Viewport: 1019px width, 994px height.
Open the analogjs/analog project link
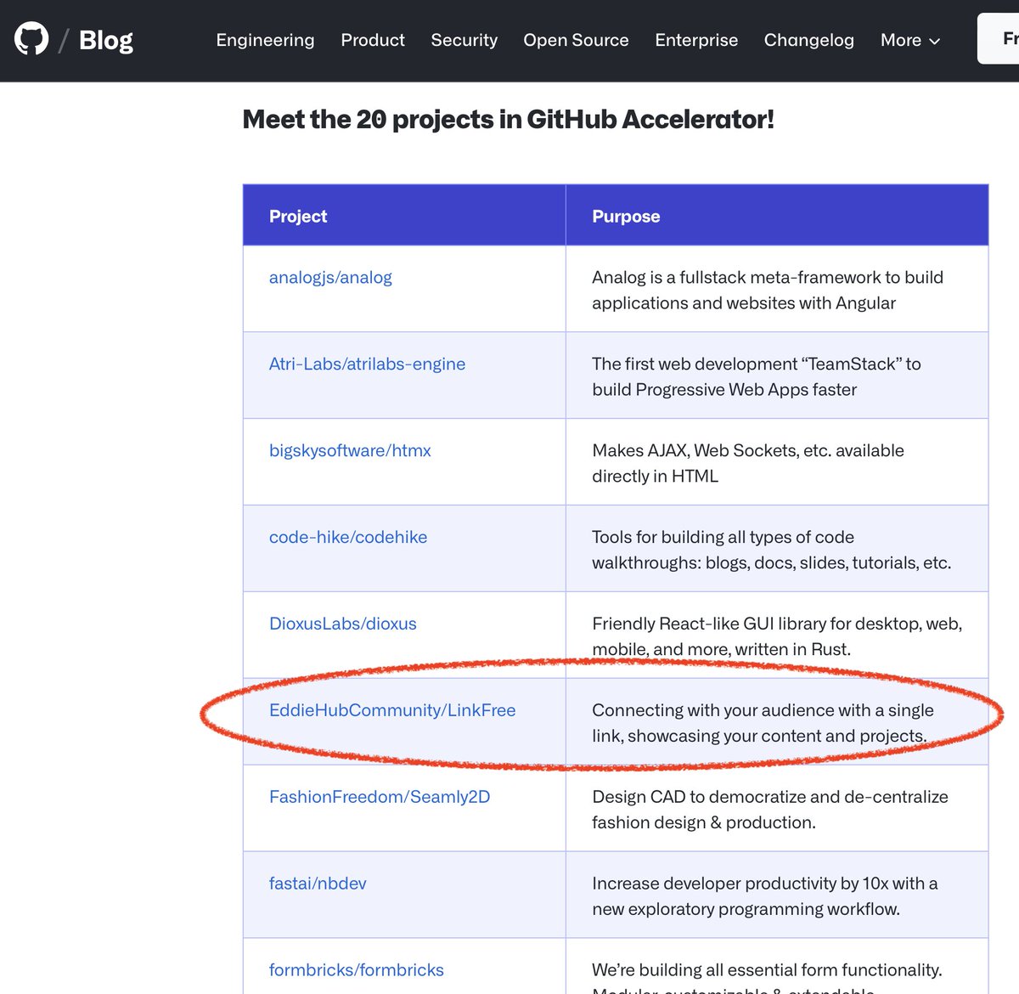coord(330,277)
